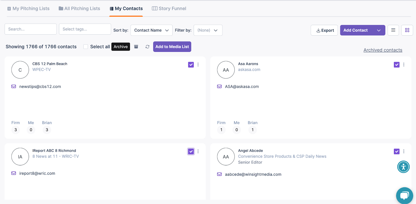416x204 pixels.
Task: Click the Brian count on Asa Aarons card
Action: pos(252,130)
